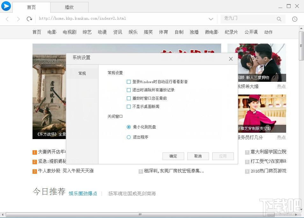Select 常规 in settings sidebar
Viewport: 304px width, 218px height.
point(82,74)
